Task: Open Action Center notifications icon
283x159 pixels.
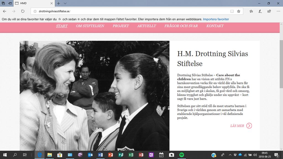Action: pyautogui.click(x=277, y=155)
